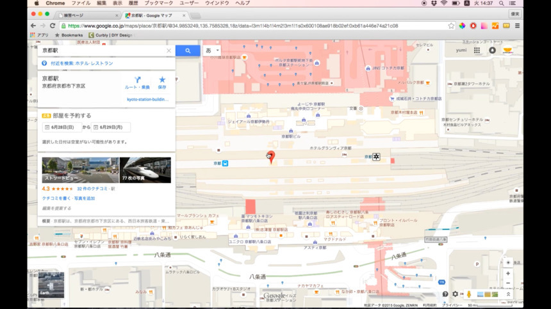Click the ユニクロ 京都駅八条口店 label
Screen dimensions: 551x309
(x=249, y=242)
